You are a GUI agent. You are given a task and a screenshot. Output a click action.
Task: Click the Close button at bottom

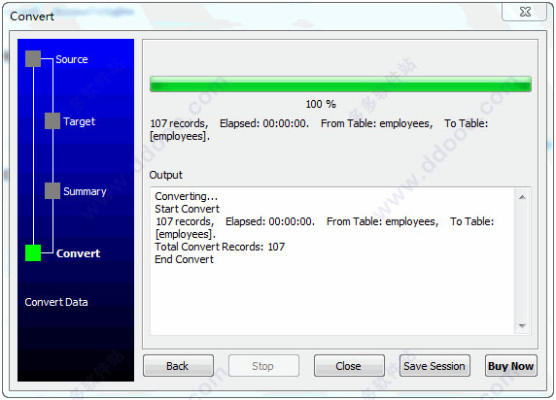pos(349,366)
